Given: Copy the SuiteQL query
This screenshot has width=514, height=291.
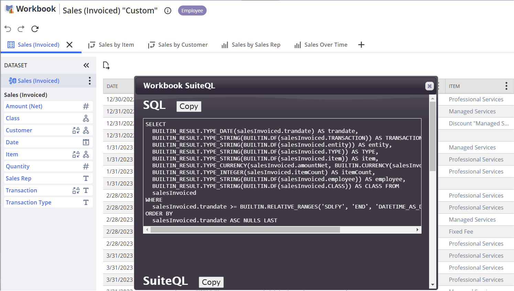Looking at the screenshot, I should pyautogui.click(x=211, y=282).
